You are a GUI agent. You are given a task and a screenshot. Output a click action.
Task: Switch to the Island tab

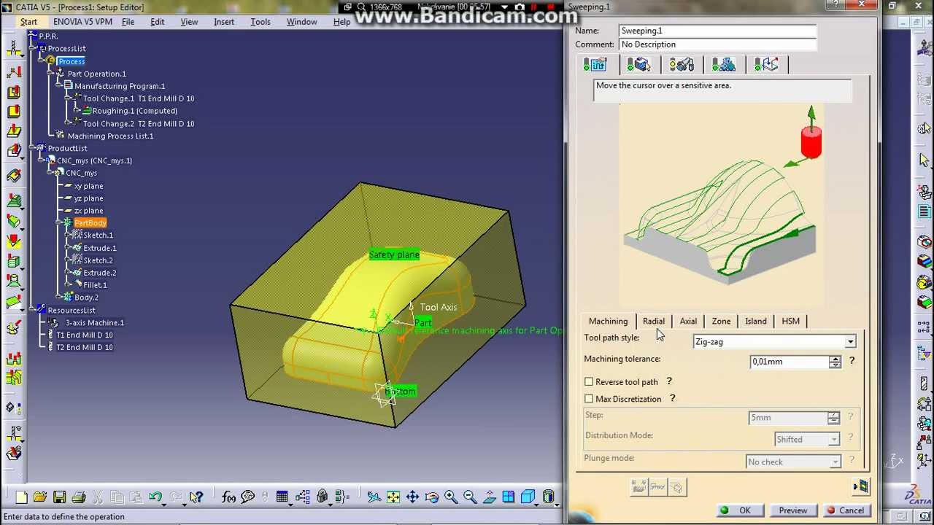click(x=756, y=321)
